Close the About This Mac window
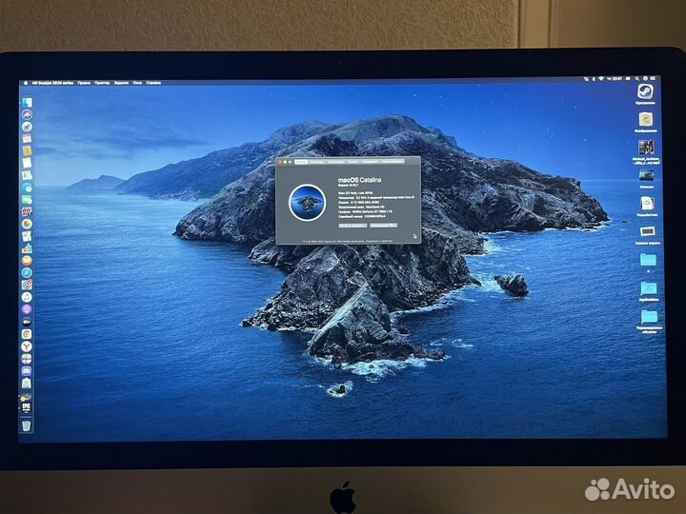 (x=280, y=162)
